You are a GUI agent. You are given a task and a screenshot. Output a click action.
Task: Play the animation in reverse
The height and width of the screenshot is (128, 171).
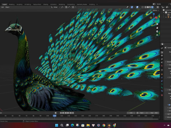66,113
